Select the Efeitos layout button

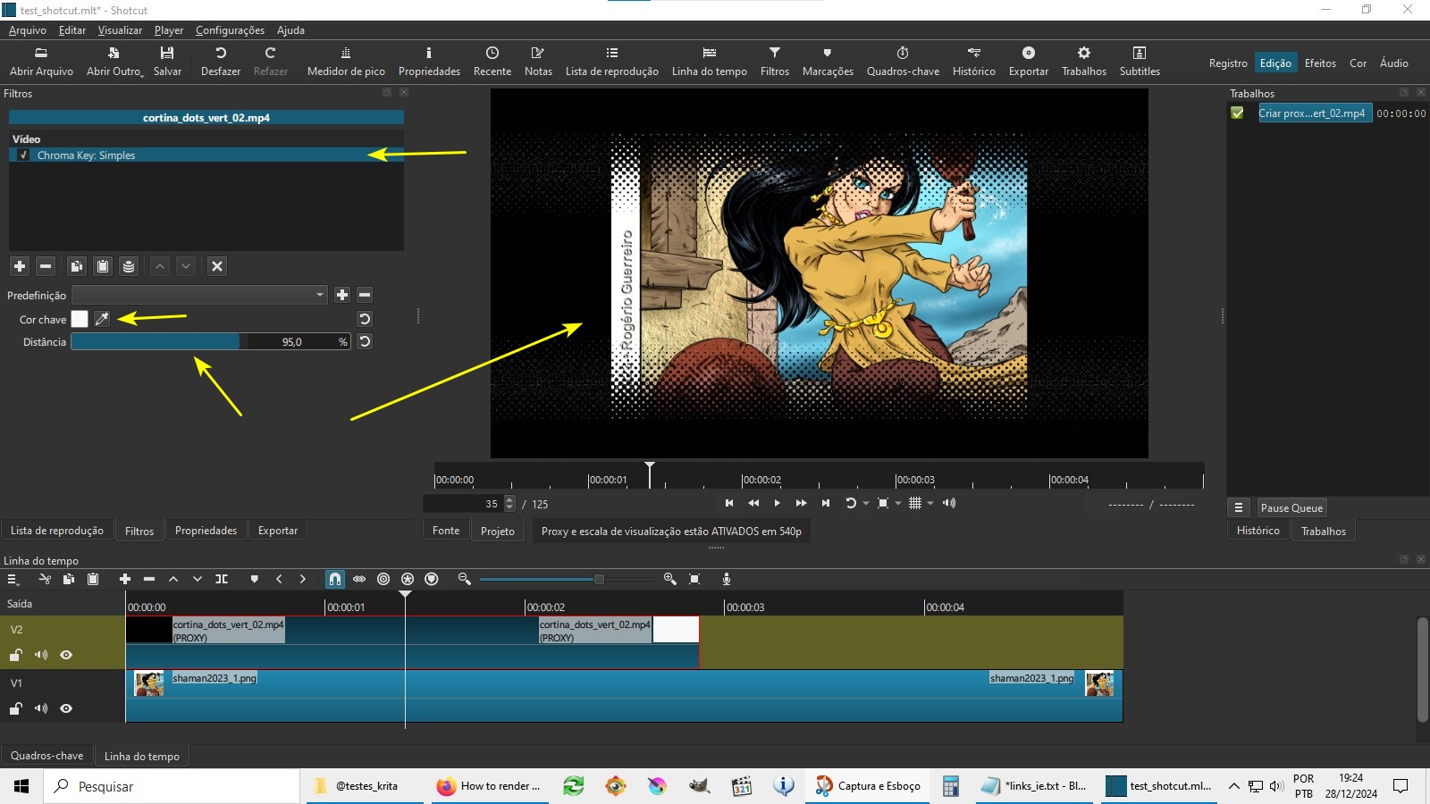[x=1319, y=63]
